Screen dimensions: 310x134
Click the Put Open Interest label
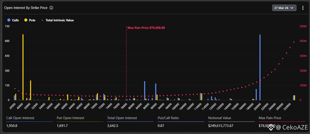pyautogui.click(x=71, y=118)
